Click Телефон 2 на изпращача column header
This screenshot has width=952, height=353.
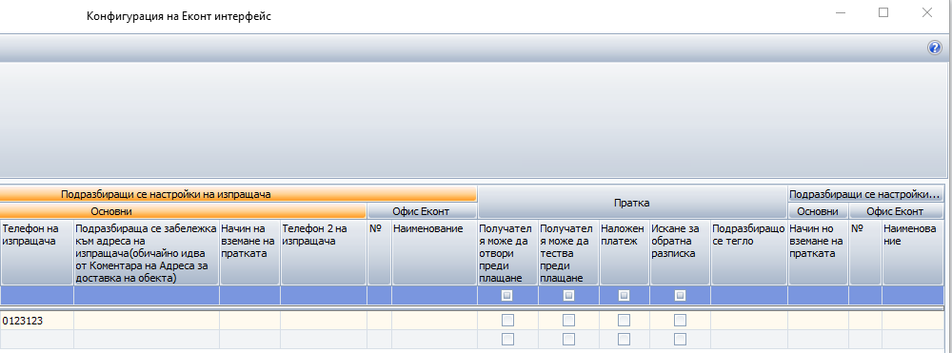pyautogui.click(x=323, y=252)
